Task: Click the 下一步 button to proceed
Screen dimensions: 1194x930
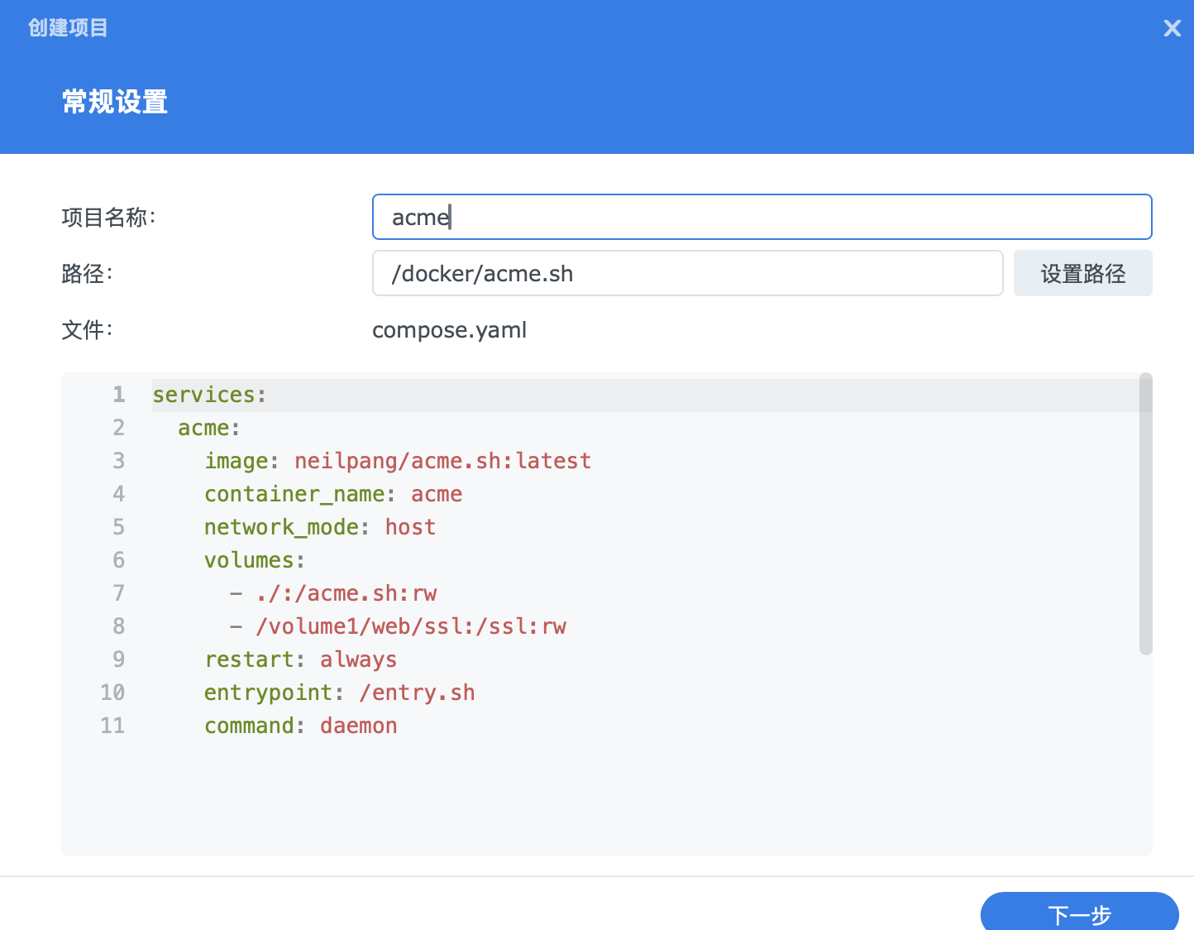Action: click(x=1080, y=915)
